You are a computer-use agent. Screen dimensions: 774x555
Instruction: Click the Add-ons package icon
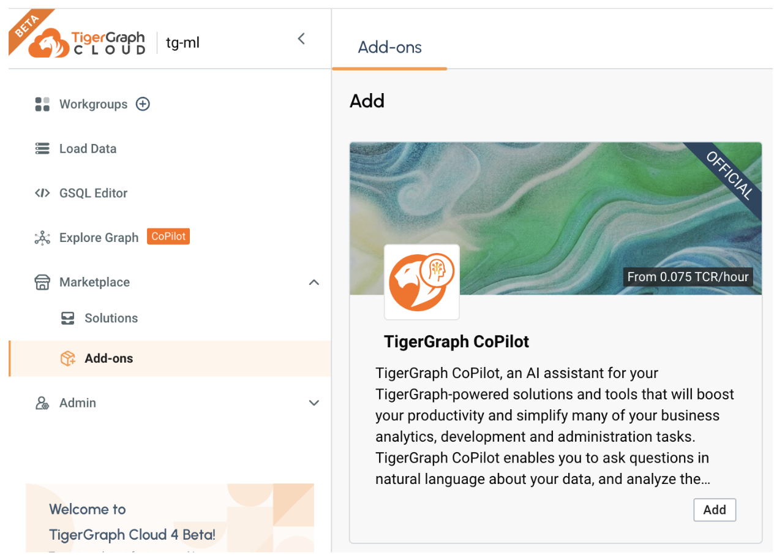click(x=66, y=358)
